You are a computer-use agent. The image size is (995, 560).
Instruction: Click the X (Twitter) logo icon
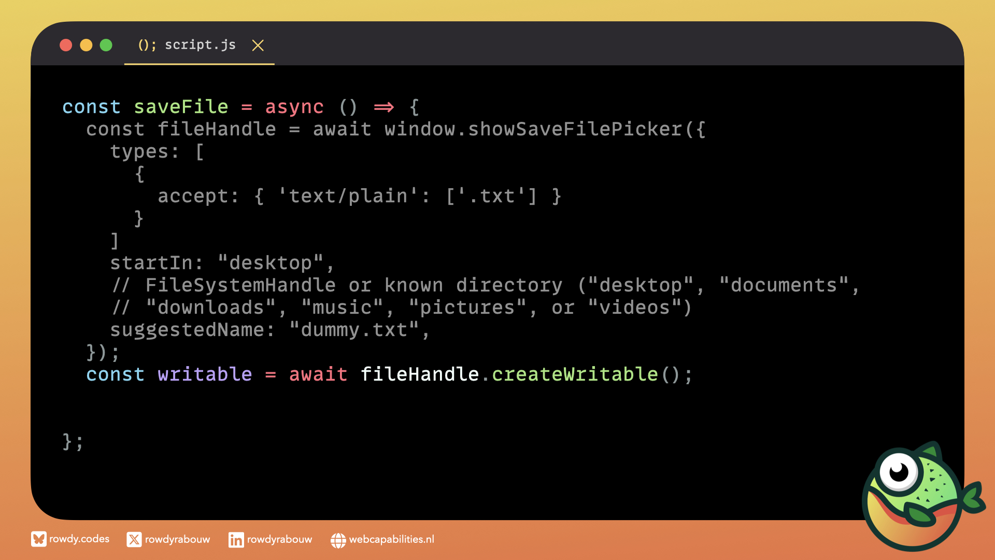[134, 540]
